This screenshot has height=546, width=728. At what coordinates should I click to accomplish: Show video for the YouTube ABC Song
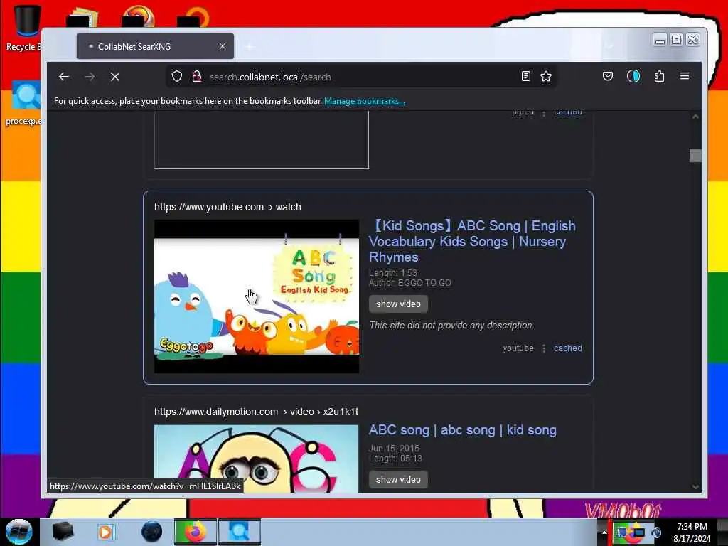(398, 304)
